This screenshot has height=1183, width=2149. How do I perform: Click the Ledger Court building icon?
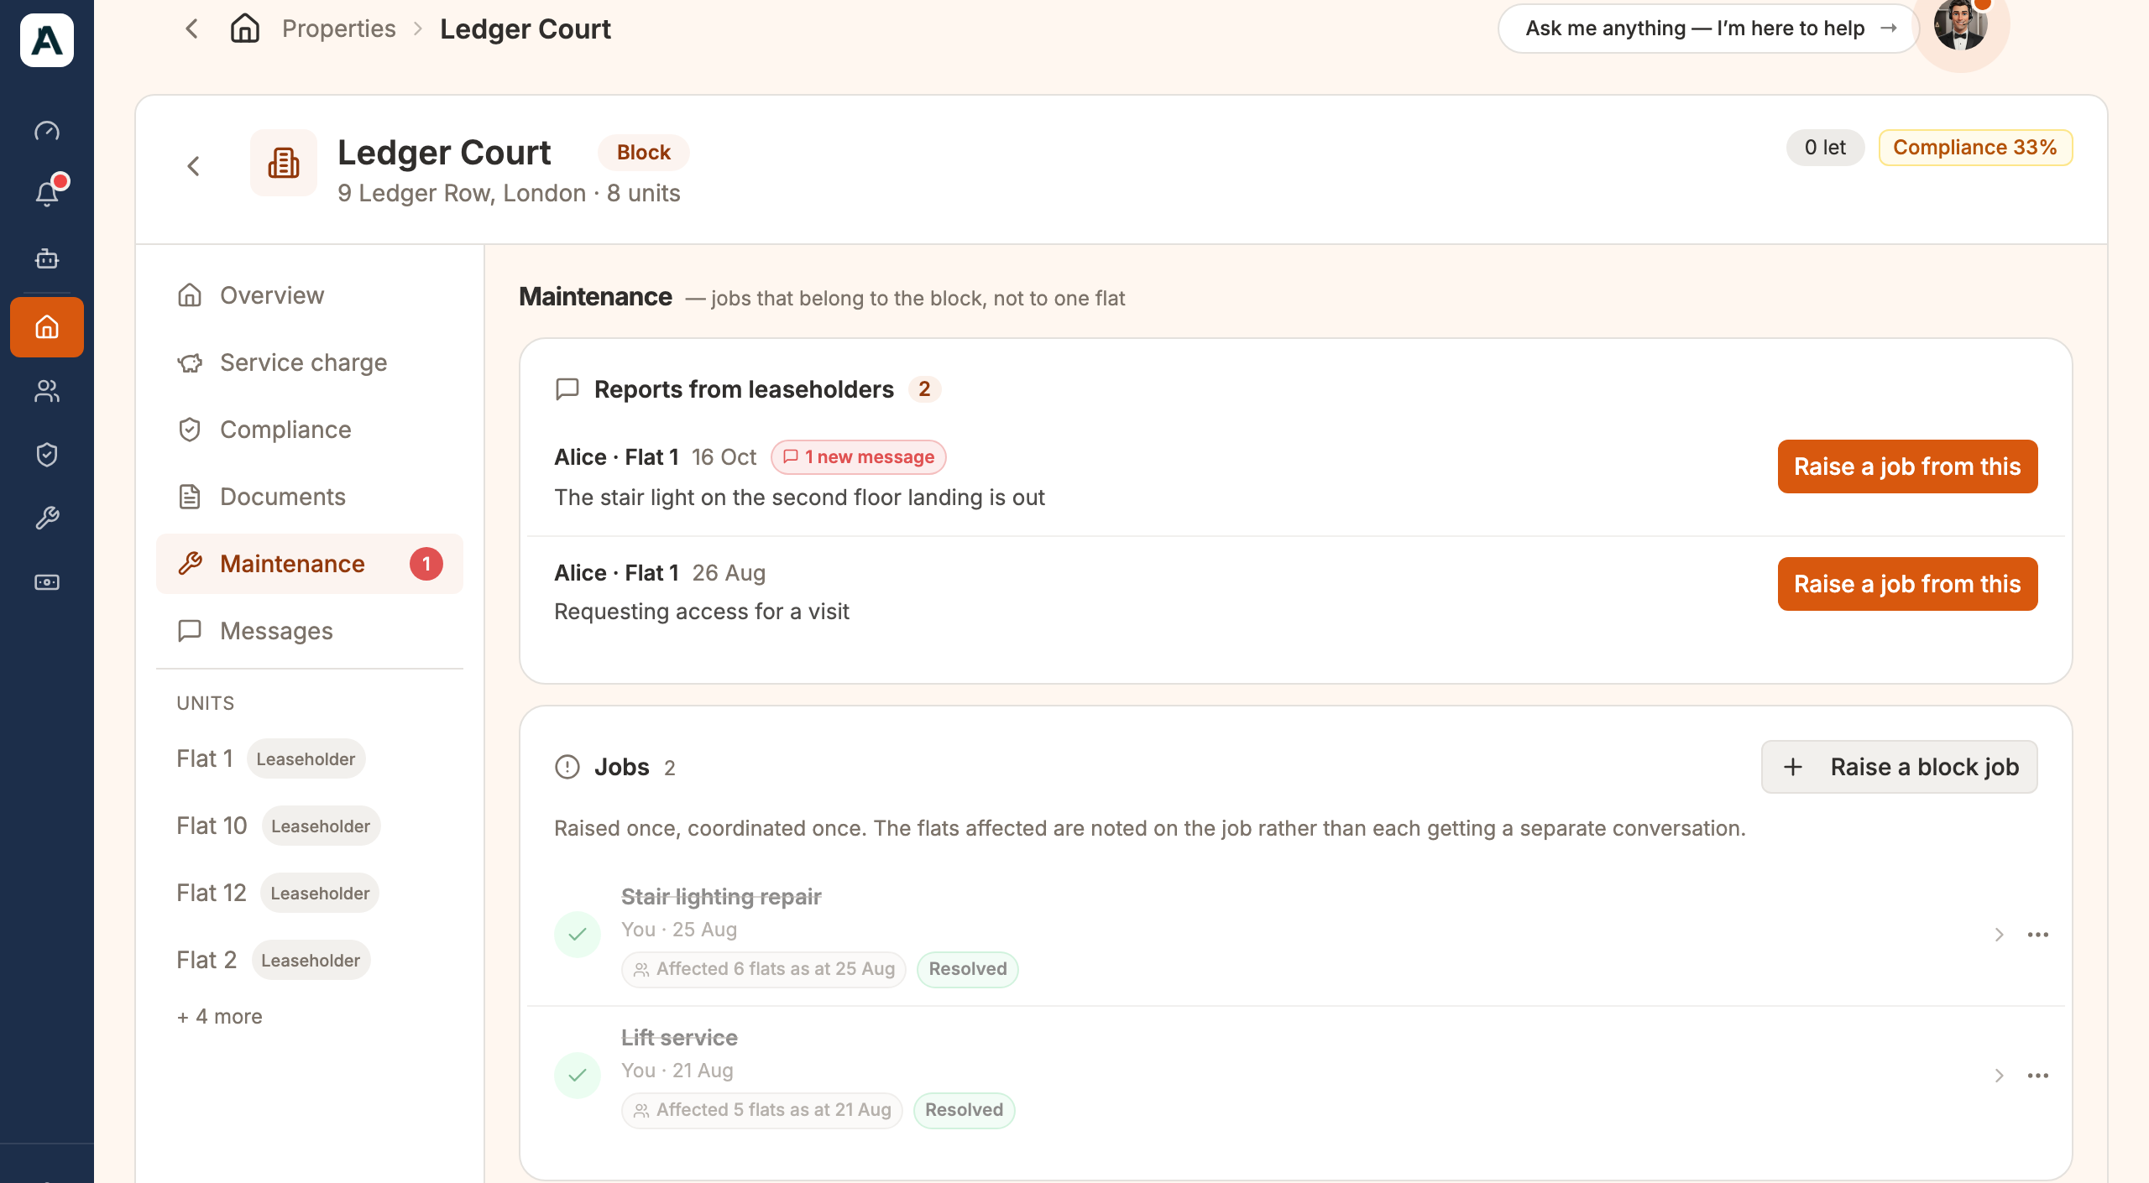(x=284, y=163)
